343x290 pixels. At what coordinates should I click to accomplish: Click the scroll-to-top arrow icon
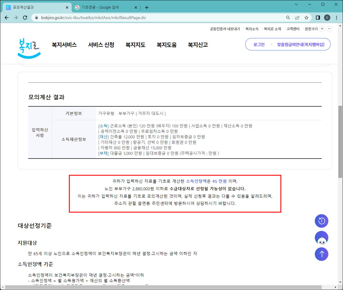(321, 254)
